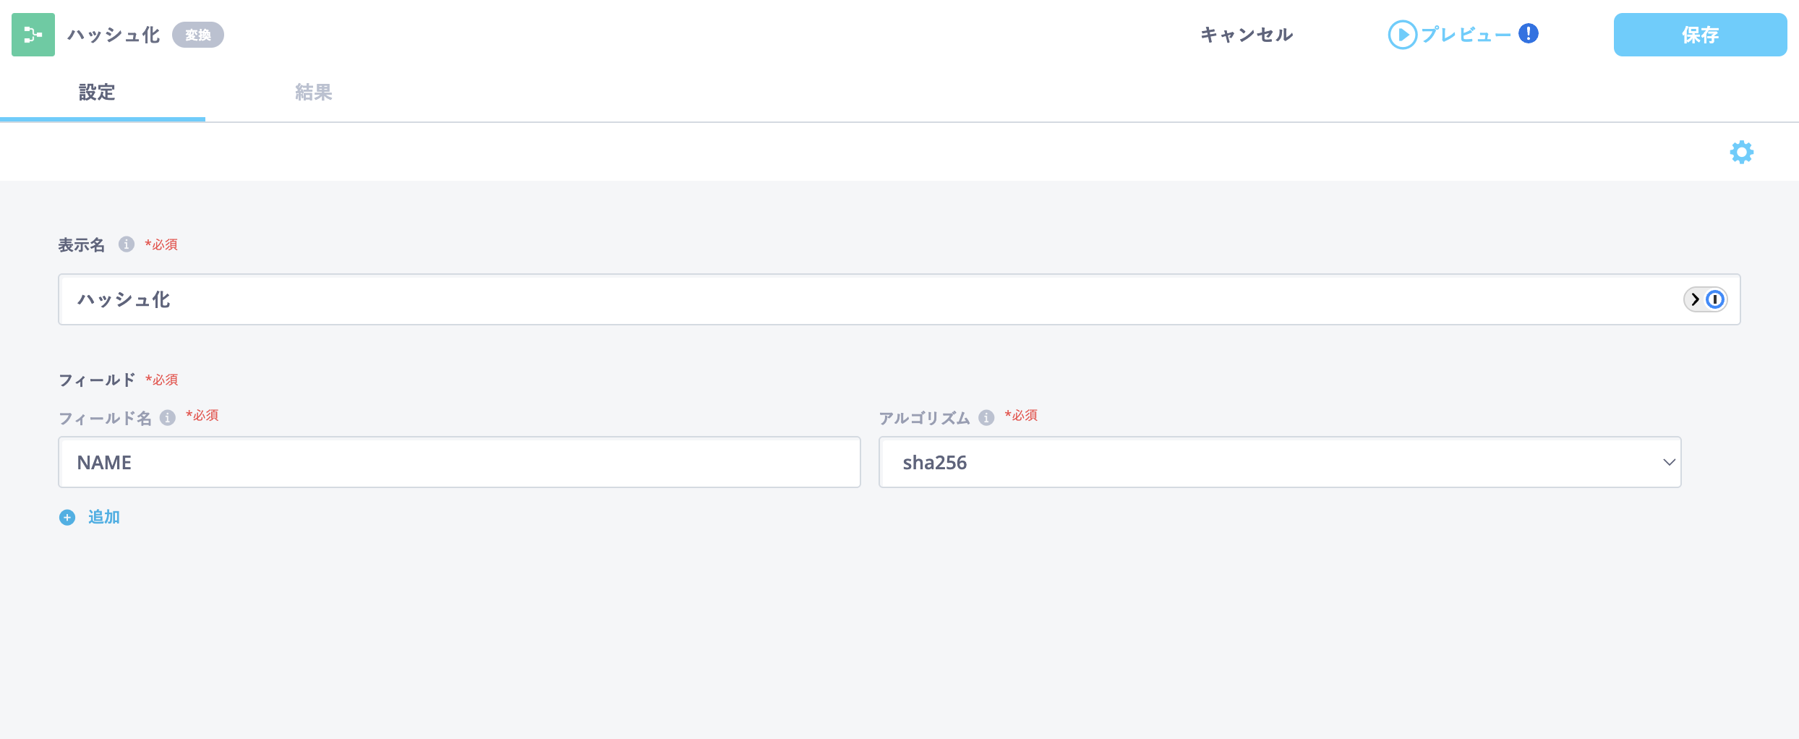Click the プレビュー preview link
The image size is (1799, 739).
1466,35
